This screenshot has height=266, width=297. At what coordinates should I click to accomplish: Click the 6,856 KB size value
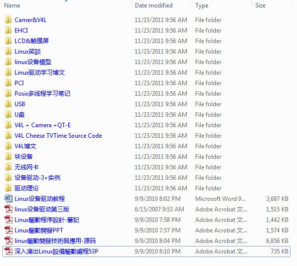277,240
